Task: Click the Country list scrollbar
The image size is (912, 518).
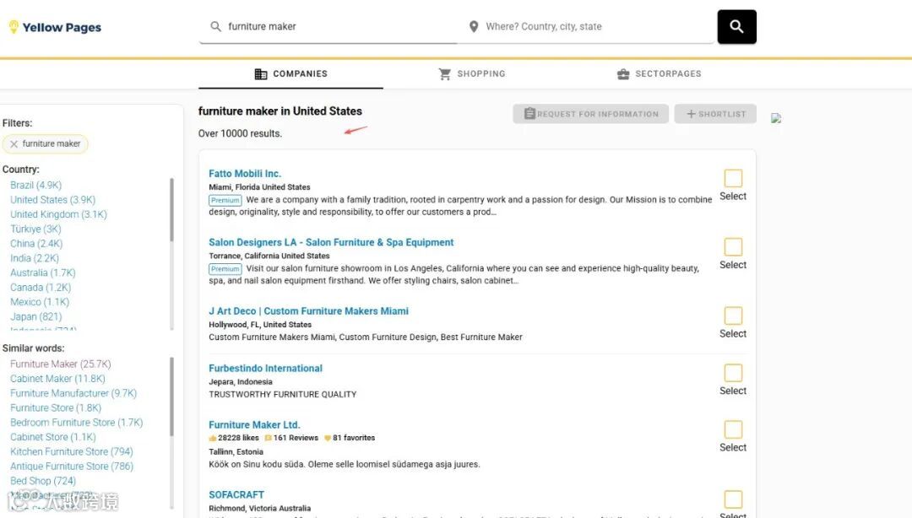Action: click(171, 210)
